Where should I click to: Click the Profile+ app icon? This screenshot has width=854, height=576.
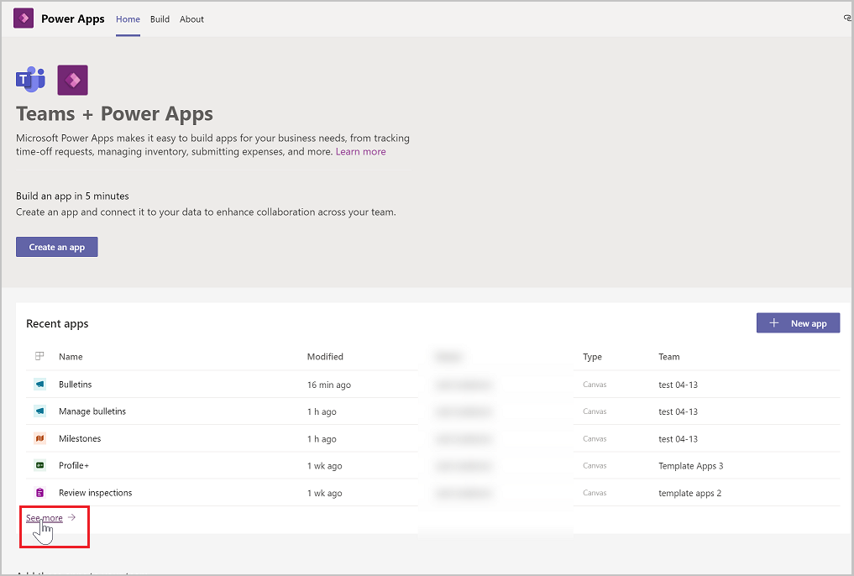[39, 465]
